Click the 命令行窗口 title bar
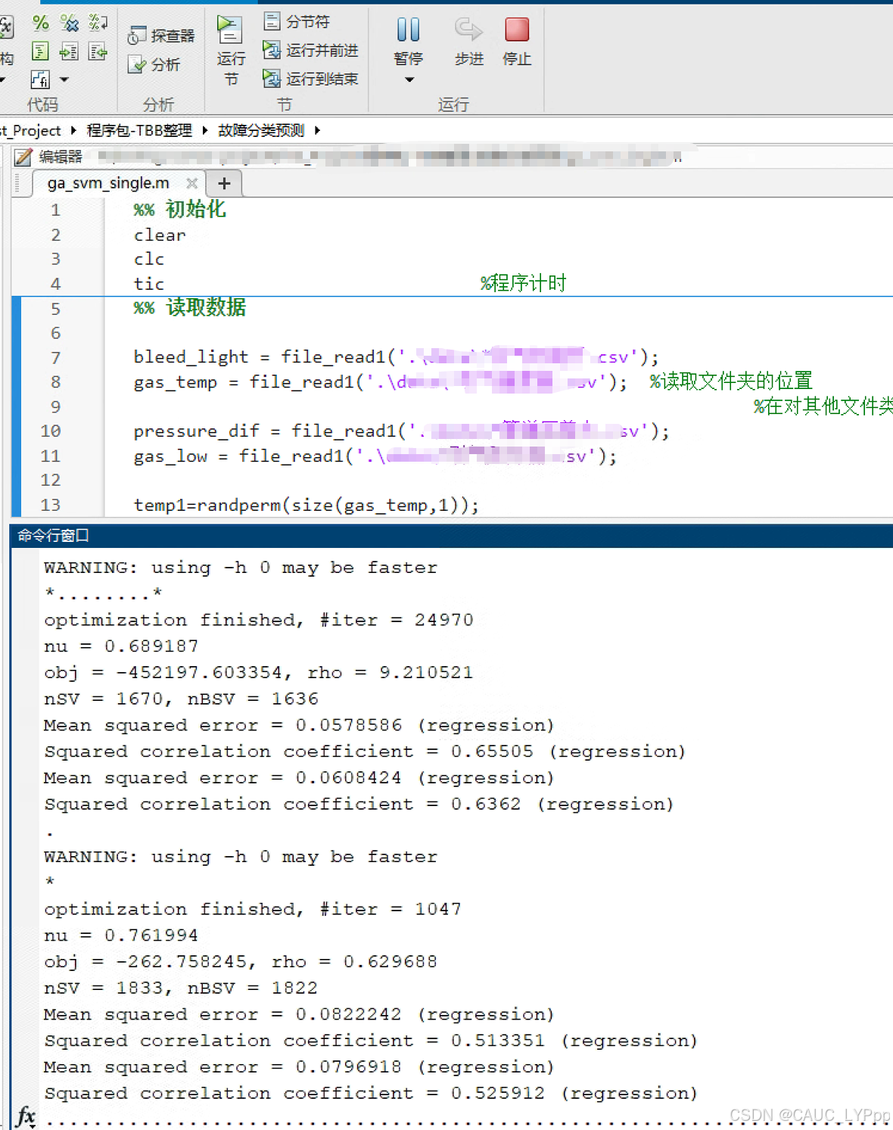The width and height of the screenshot is (893, 1130). (451, 536)
